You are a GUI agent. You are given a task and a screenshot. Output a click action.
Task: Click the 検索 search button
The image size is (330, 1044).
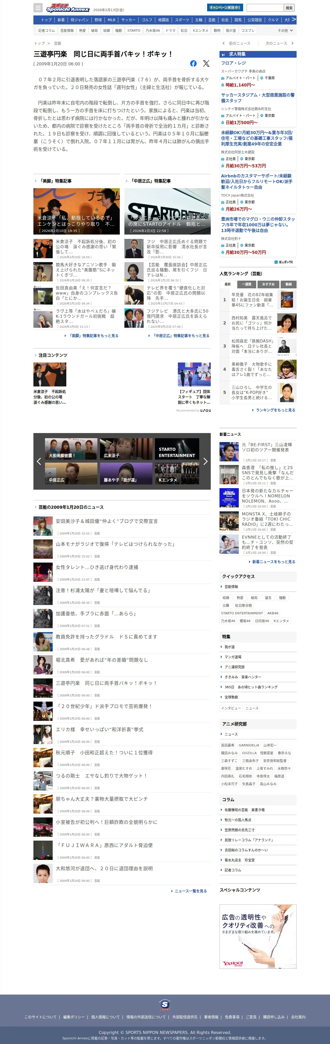(x=289, y=8)
